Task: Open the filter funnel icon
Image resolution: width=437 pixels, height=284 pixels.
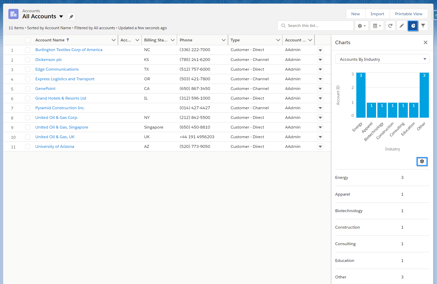Action: point(423,26)
